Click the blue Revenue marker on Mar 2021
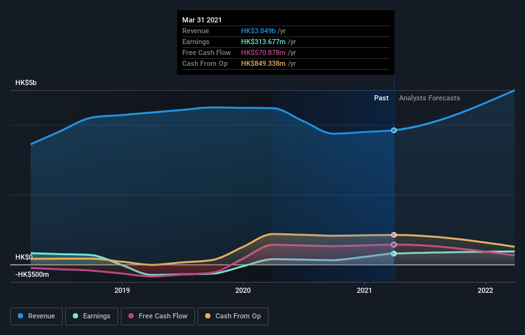The image size is (525, 335). (394, 130)
